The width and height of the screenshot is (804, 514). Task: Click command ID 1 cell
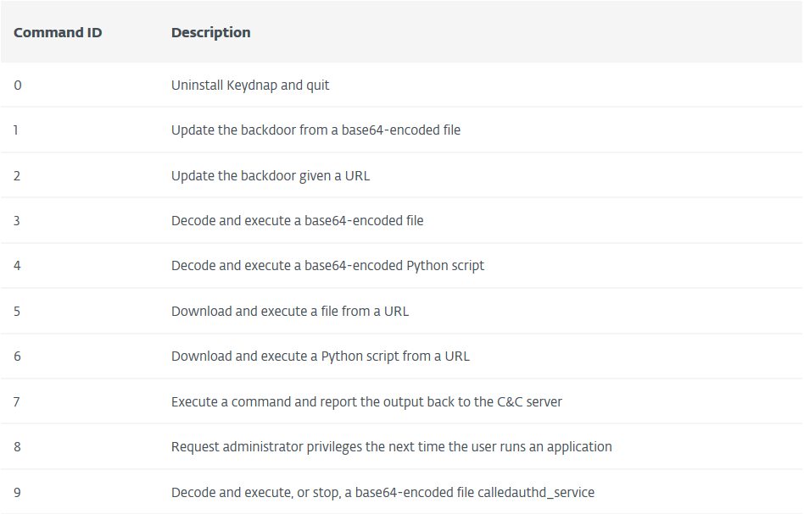(x=16, y=130)
